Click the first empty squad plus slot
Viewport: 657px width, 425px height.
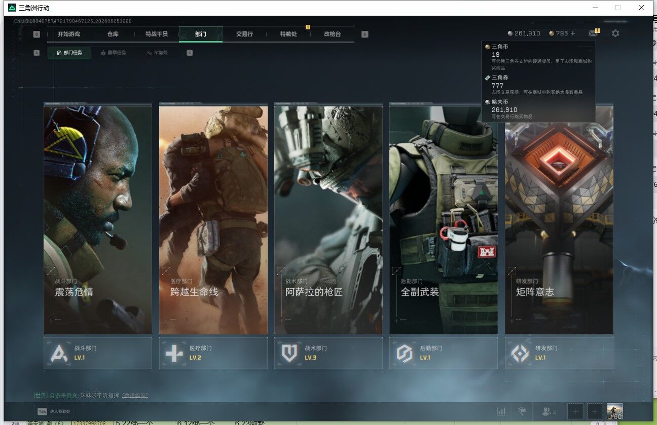575,412
